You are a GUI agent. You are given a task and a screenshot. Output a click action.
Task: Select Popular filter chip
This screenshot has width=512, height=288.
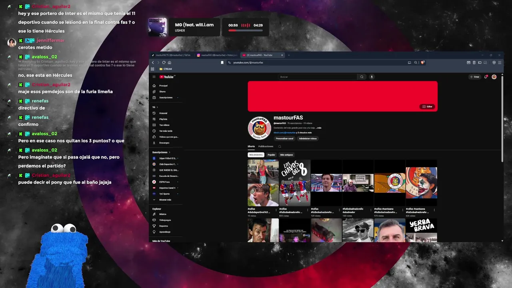271,155
